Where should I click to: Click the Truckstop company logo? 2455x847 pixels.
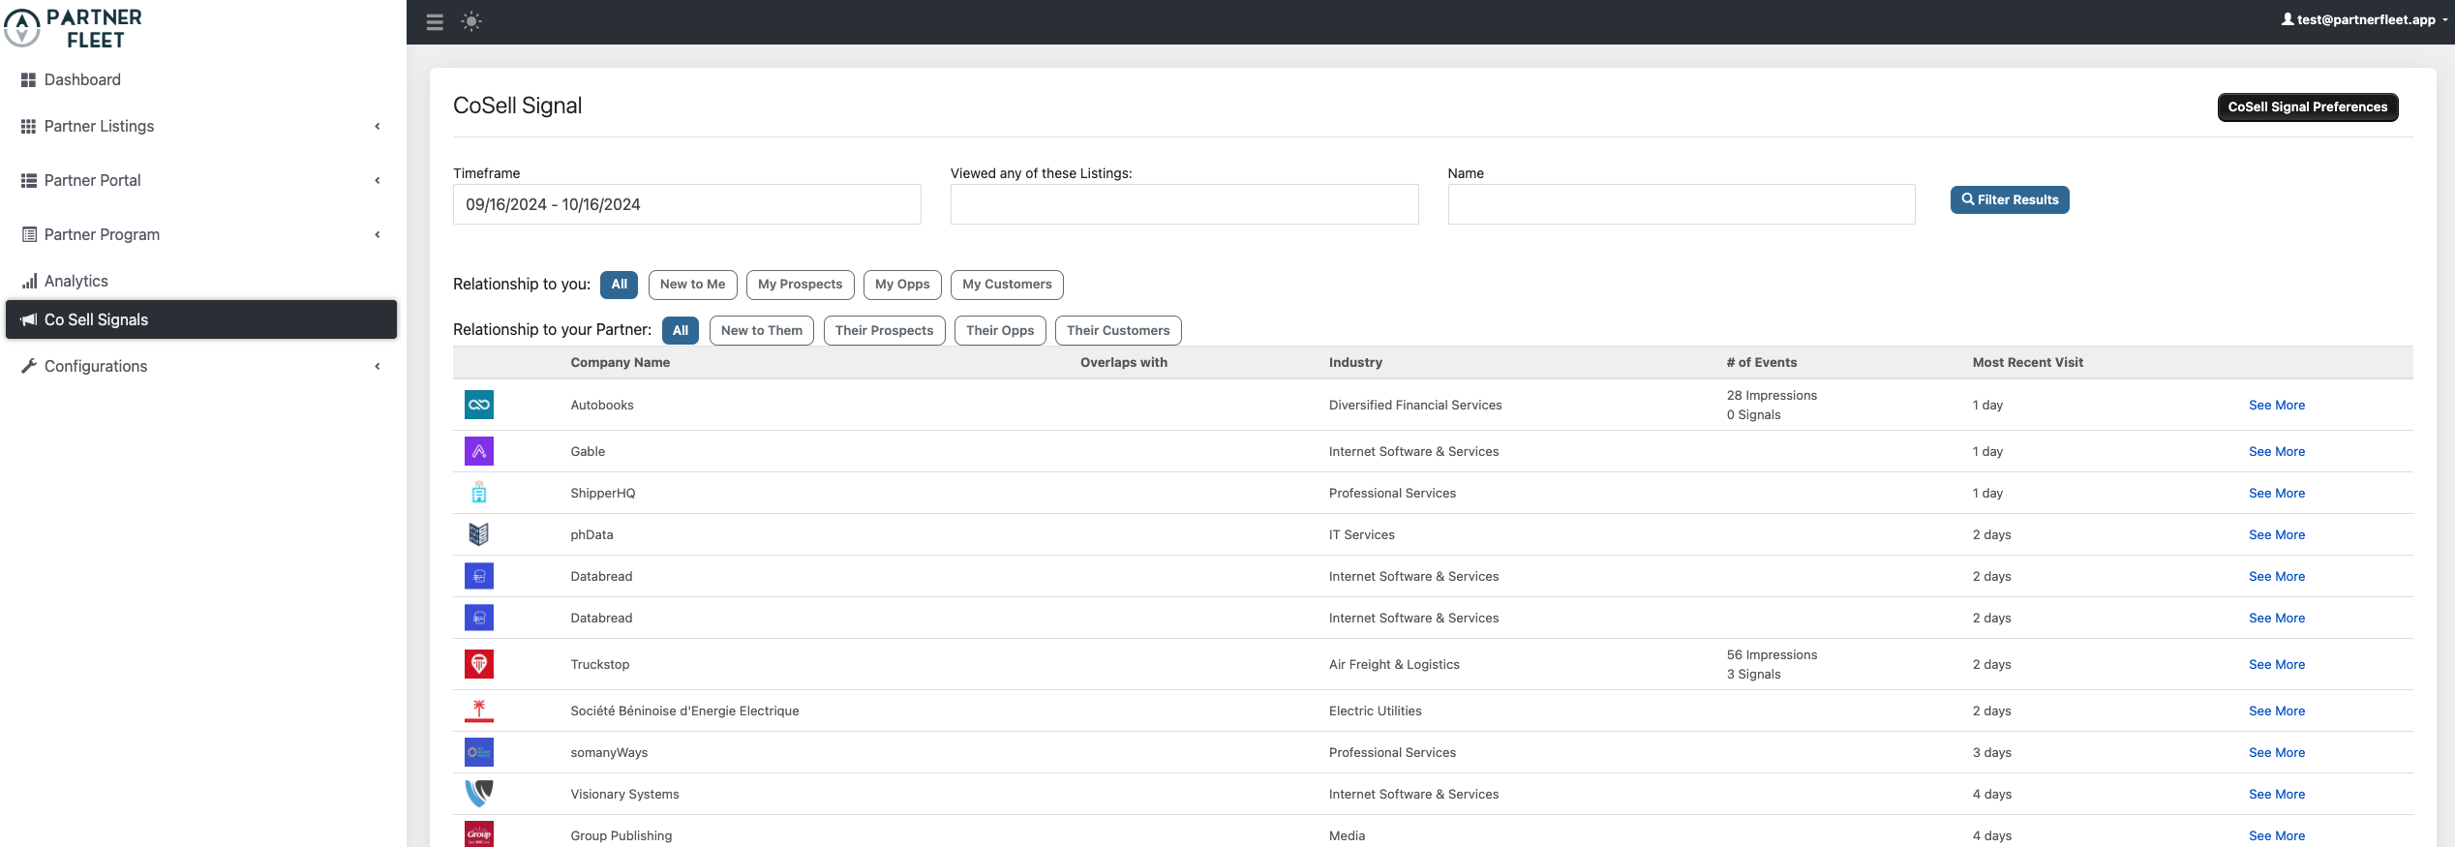(479, 664)
